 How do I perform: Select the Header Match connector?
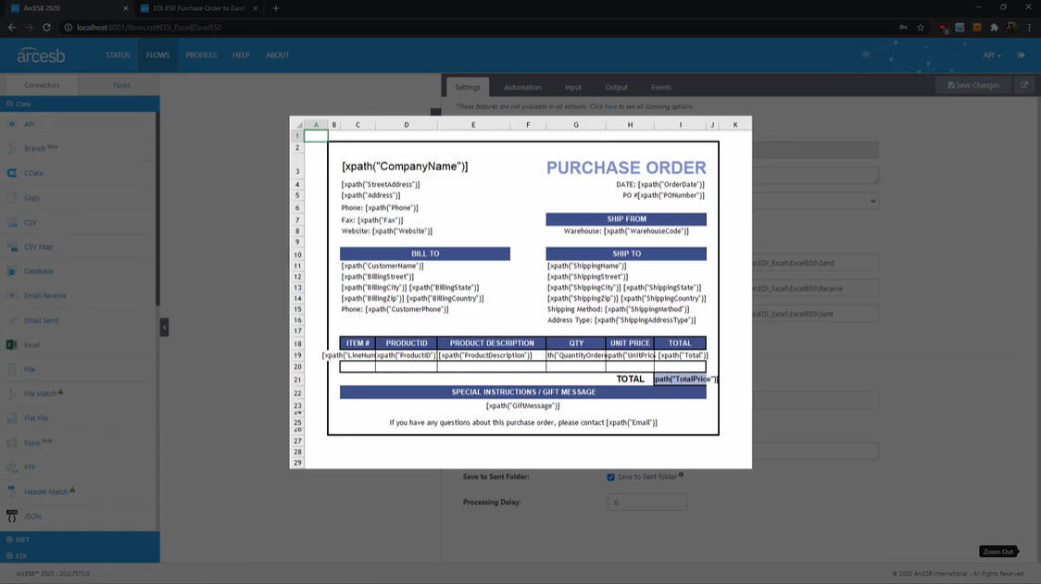[x=45, y=492]
